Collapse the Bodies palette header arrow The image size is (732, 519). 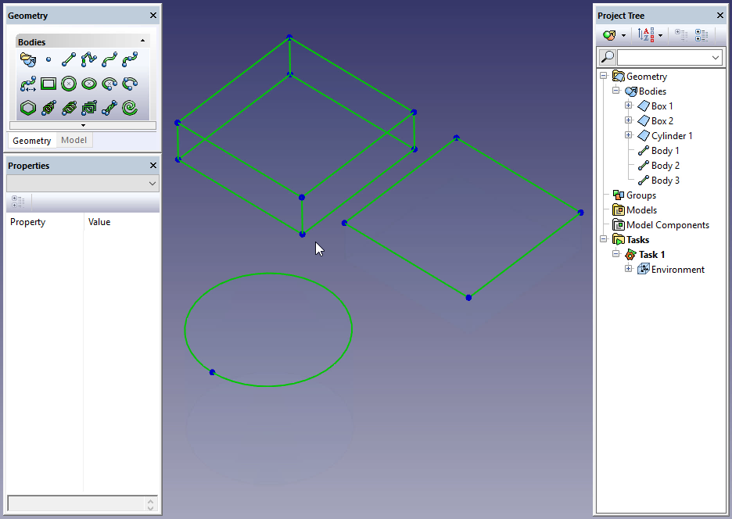coord(142,41)
